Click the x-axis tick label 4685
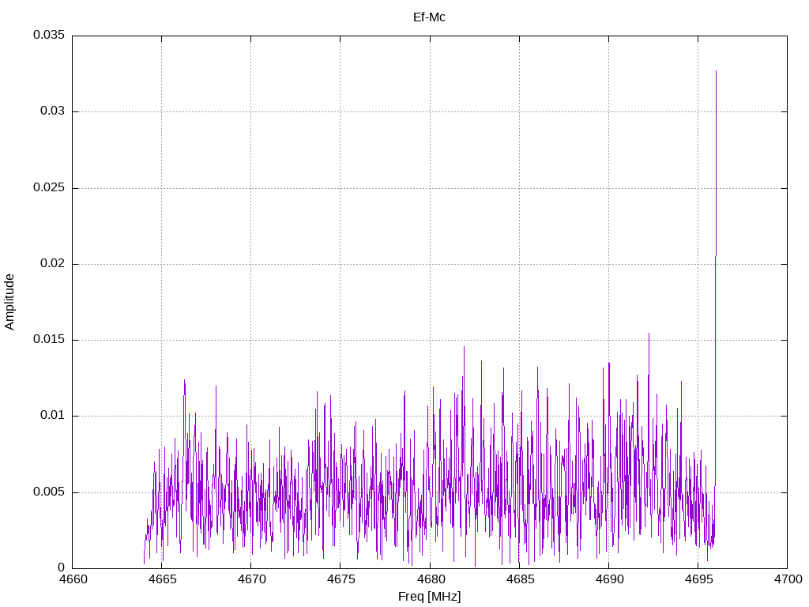This screenshot has height=607, width=809. [x=520, y=579]
